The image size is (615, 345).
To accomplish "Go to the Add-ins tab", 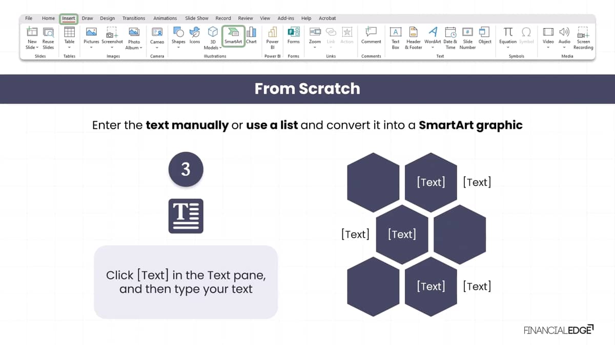I will (x=286, y=18).
